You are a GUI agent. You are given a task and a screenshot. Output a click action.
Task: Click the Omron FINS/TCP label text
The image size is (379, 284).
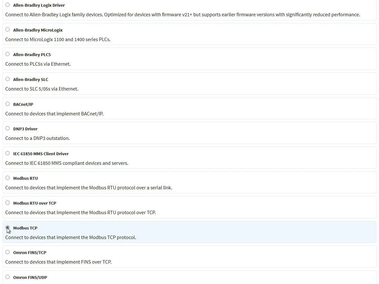pyautogui.click(x=30, y=253)
